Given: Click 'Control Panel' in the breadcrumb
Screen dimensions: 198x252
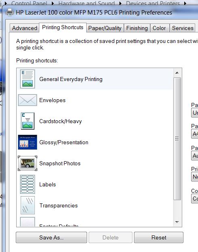Looking at the screenshot, I should [30, 3].
